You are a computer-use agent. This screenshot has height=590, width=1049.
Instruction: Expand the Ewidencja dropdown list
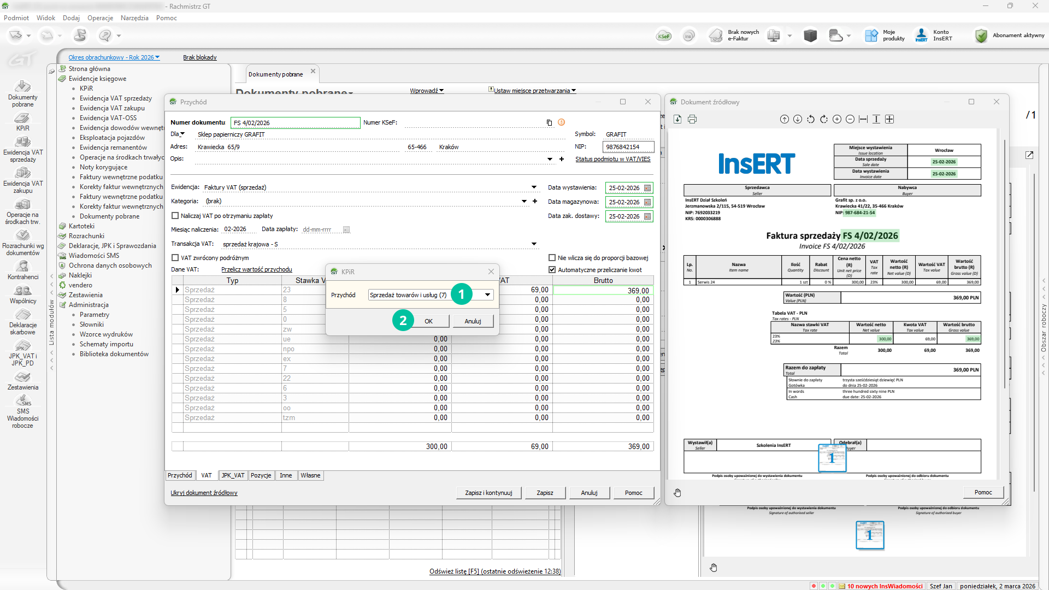[x=534, y=187]
